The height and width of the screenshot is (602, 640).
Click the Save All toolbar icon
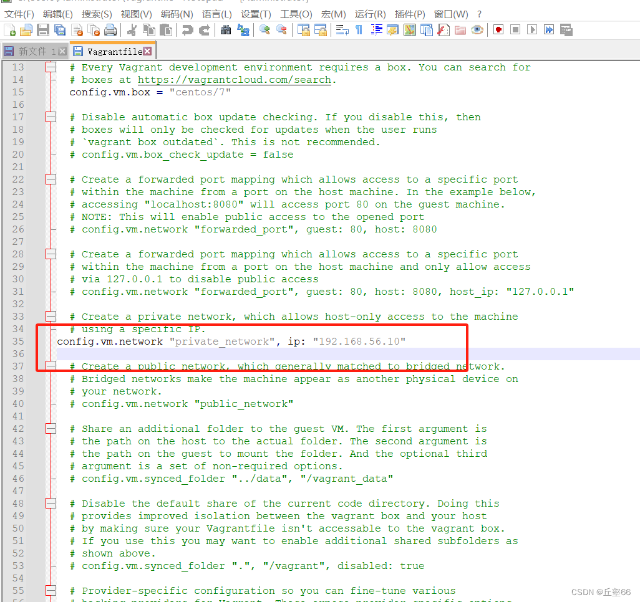pos(60,30)
